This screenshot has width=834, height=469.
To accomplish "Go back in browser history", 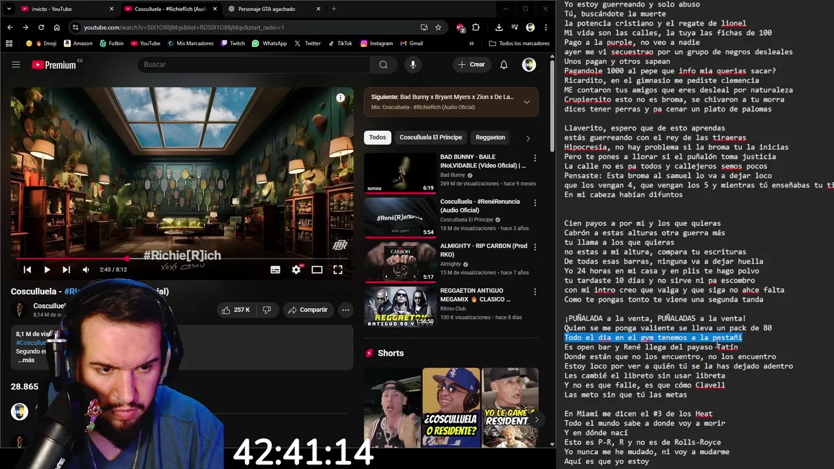I will point(10,27).
